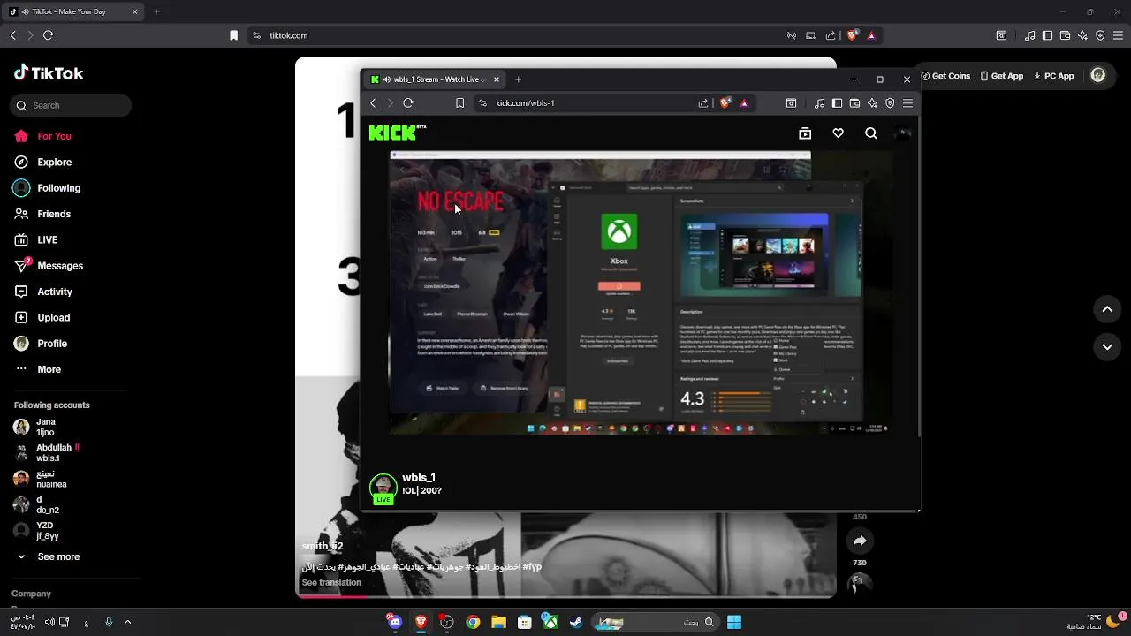Image resolution: width=1131 pixels, height=636 pixels.
Task: Open new tab in Kick window
Action: click(518, 79)
